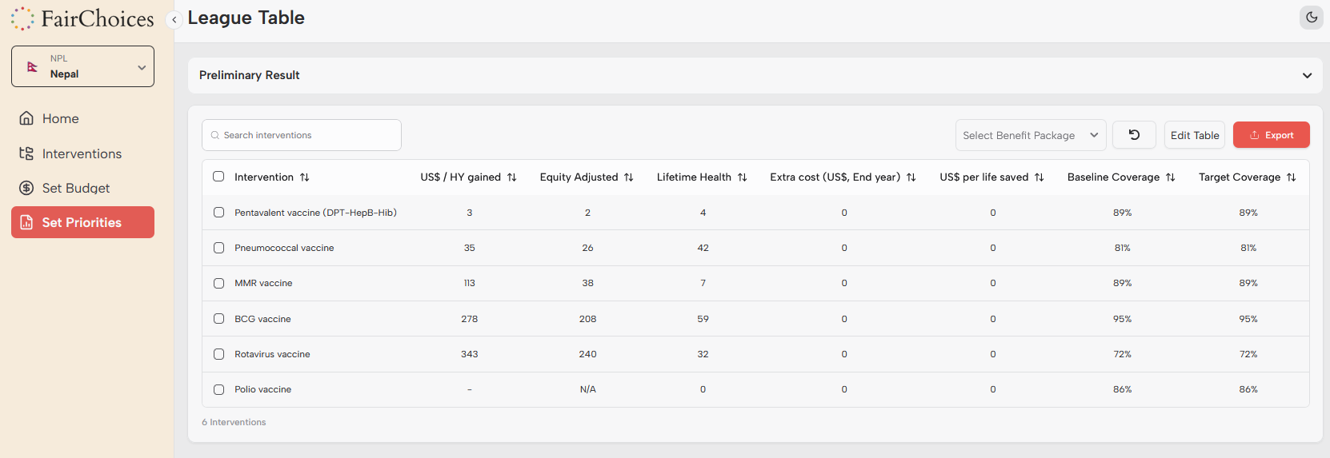This screenshot has height=458, width=1330.
Task: Click the reset table icon button
Action: pyautogui.click(x=1134, y=135)
